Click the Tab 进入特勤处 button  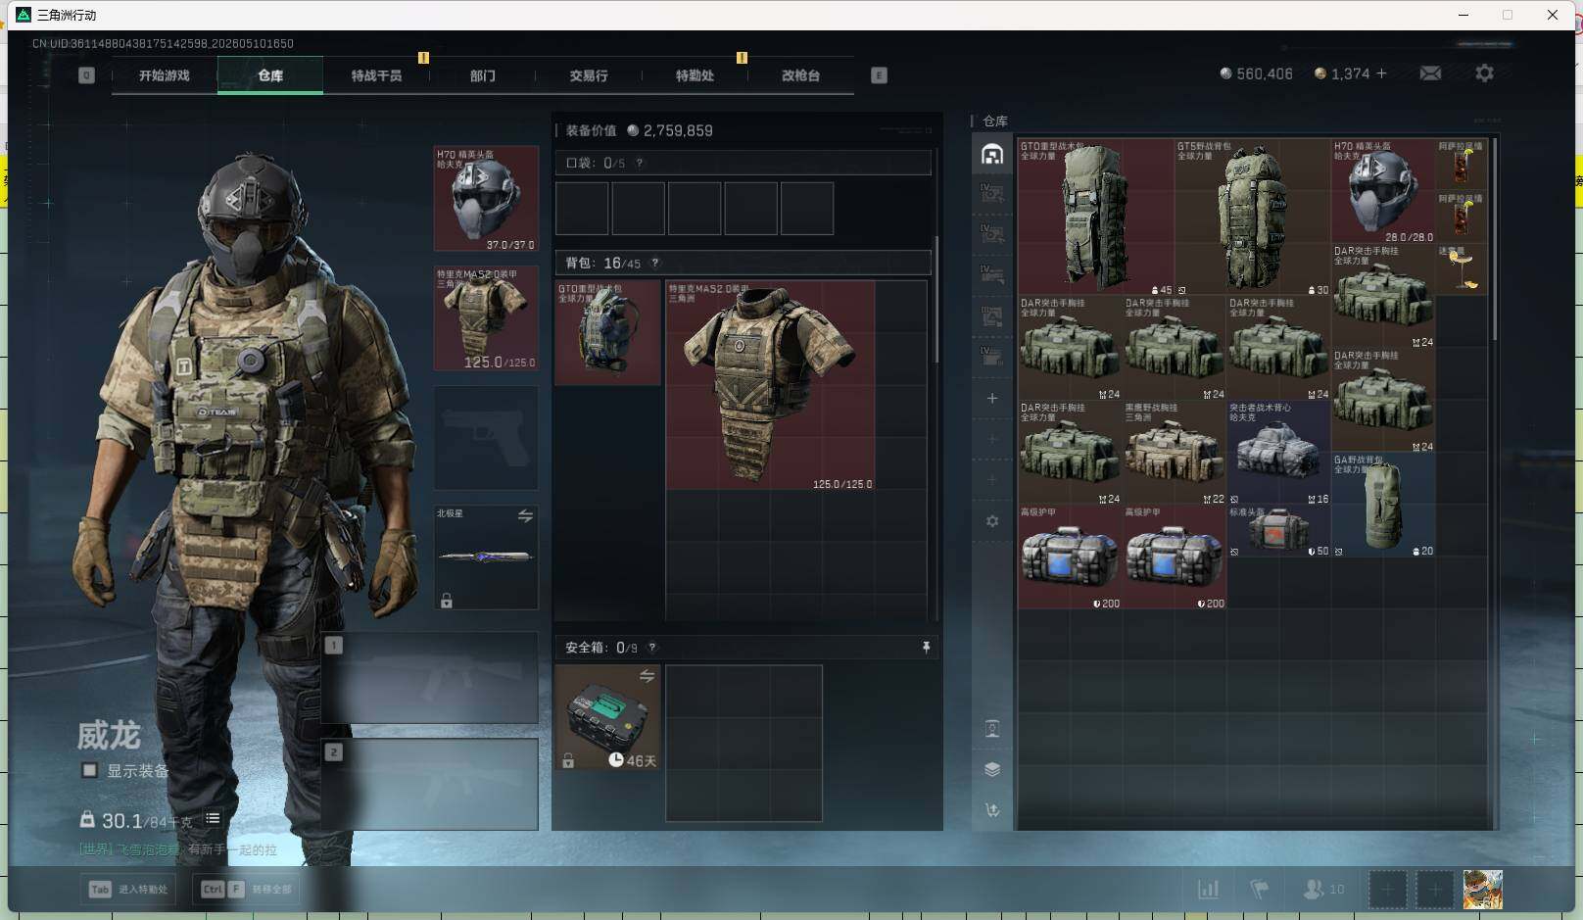[x=129, y=889]
